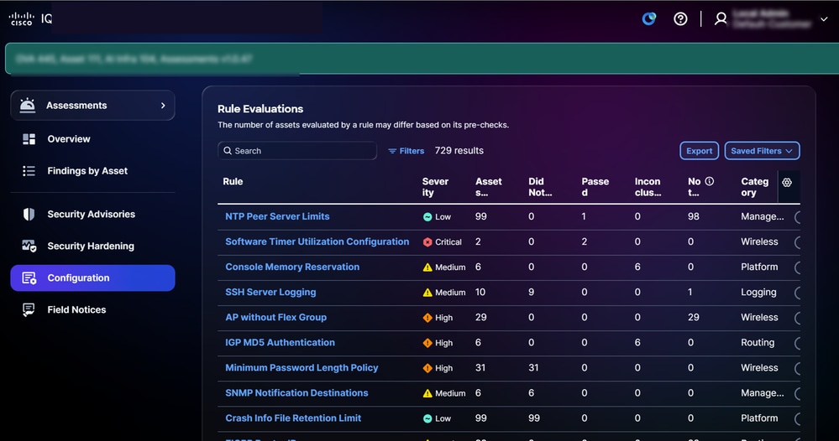This screenshot has height=441, width=839.
Task: Open AP without Flex Group rule
Action: [275, 317]
